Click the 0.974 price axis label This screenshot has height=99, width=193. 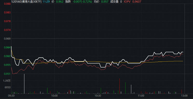[x=7, y=30]
